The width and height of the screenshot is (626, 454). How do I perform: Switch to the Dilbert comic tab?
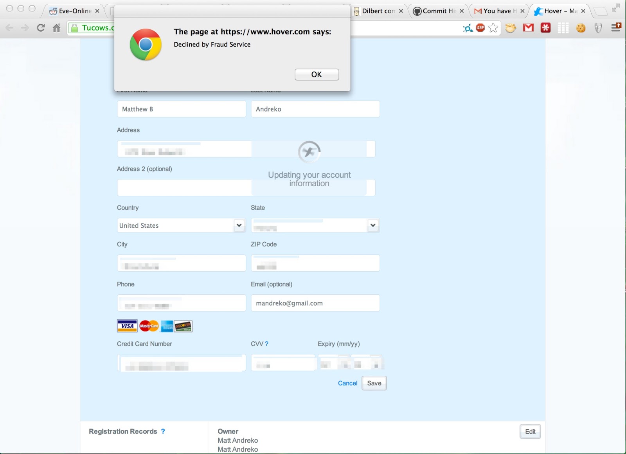pyautogui.click(x=378, y=11)
